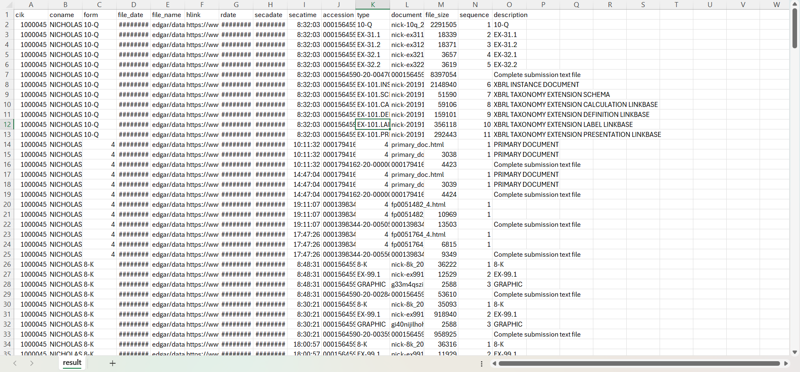Select row 1 header
The height and width of the screenshot is (372, 800).
pos(7,15)
